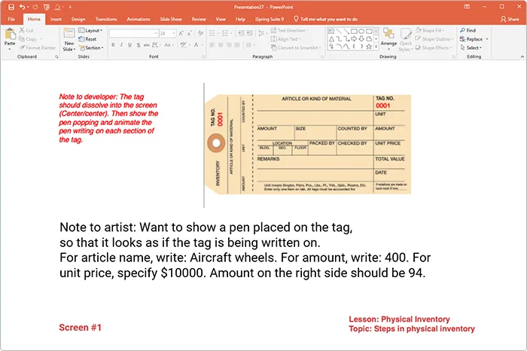Switch to the Insert tab
The image size is (527, 351).
[x=56, y=19]
